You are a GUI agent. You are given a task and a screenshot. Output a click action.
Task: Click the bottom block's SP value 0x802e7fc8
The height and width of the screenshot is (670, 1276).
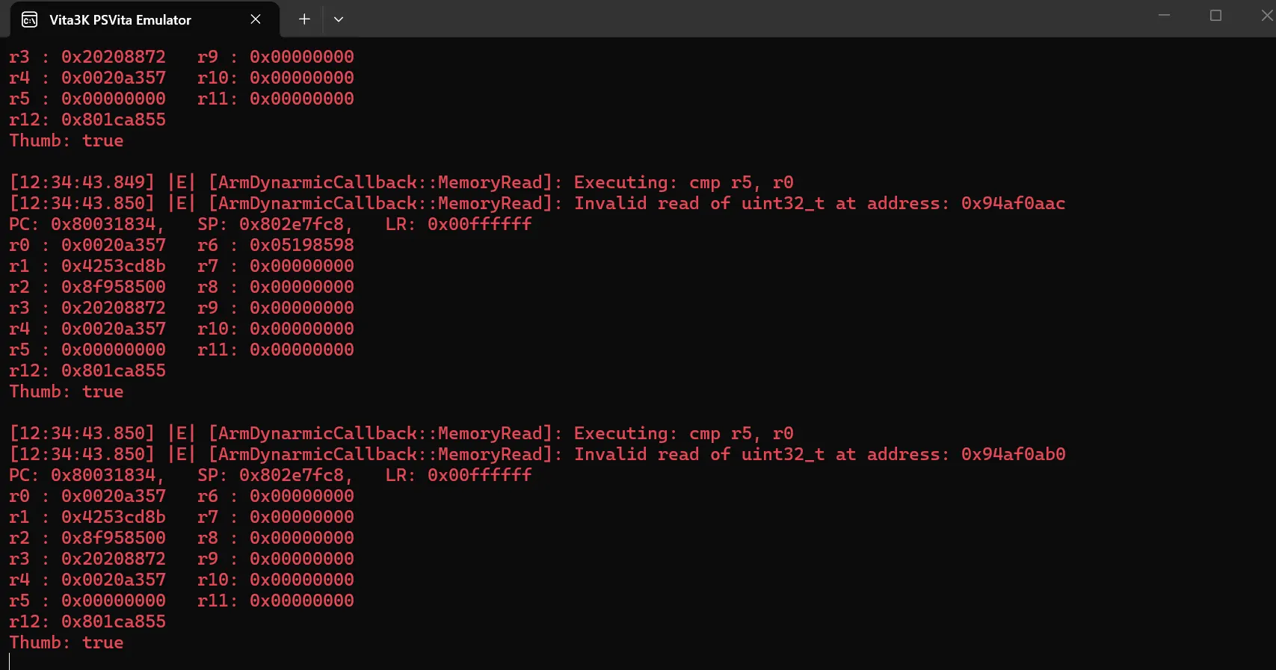(292, 475)
